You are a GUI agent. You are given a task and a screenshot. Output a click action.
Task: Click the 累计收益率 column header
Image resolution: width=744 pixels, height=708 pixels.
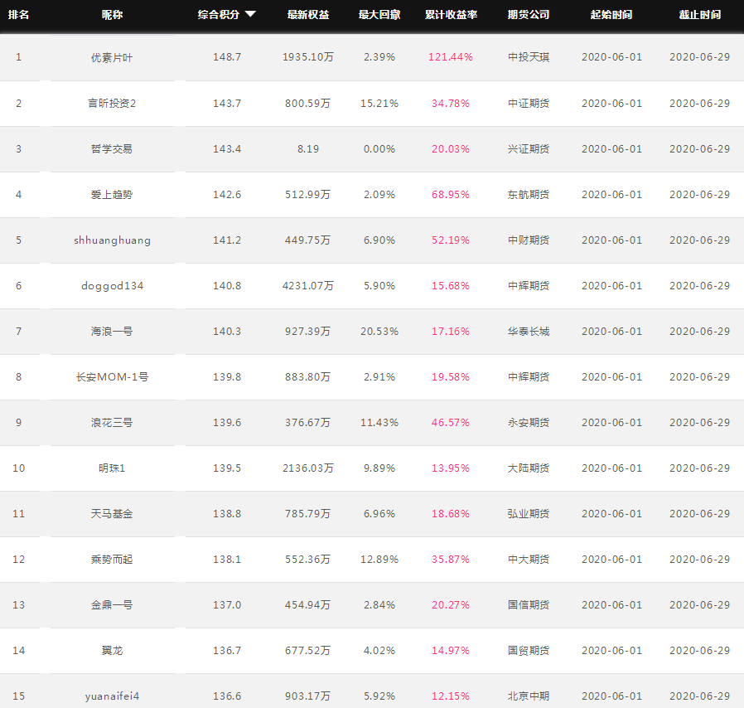(451, 15)
